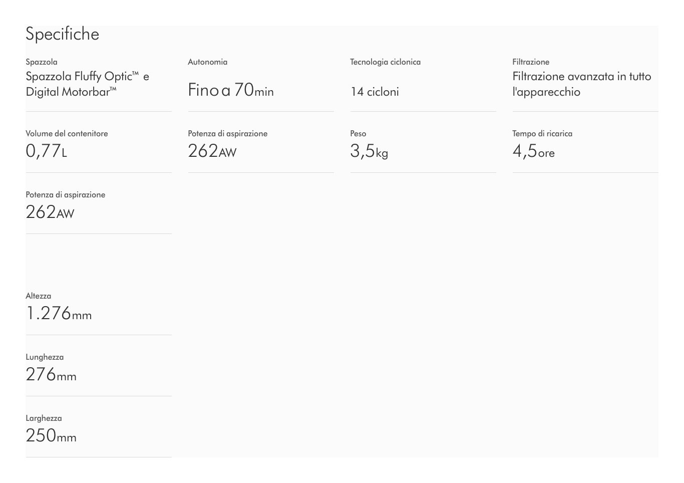The image size is (684, 483).
Task: Click the 3,5 kg weight value
Action: point(369,151)
